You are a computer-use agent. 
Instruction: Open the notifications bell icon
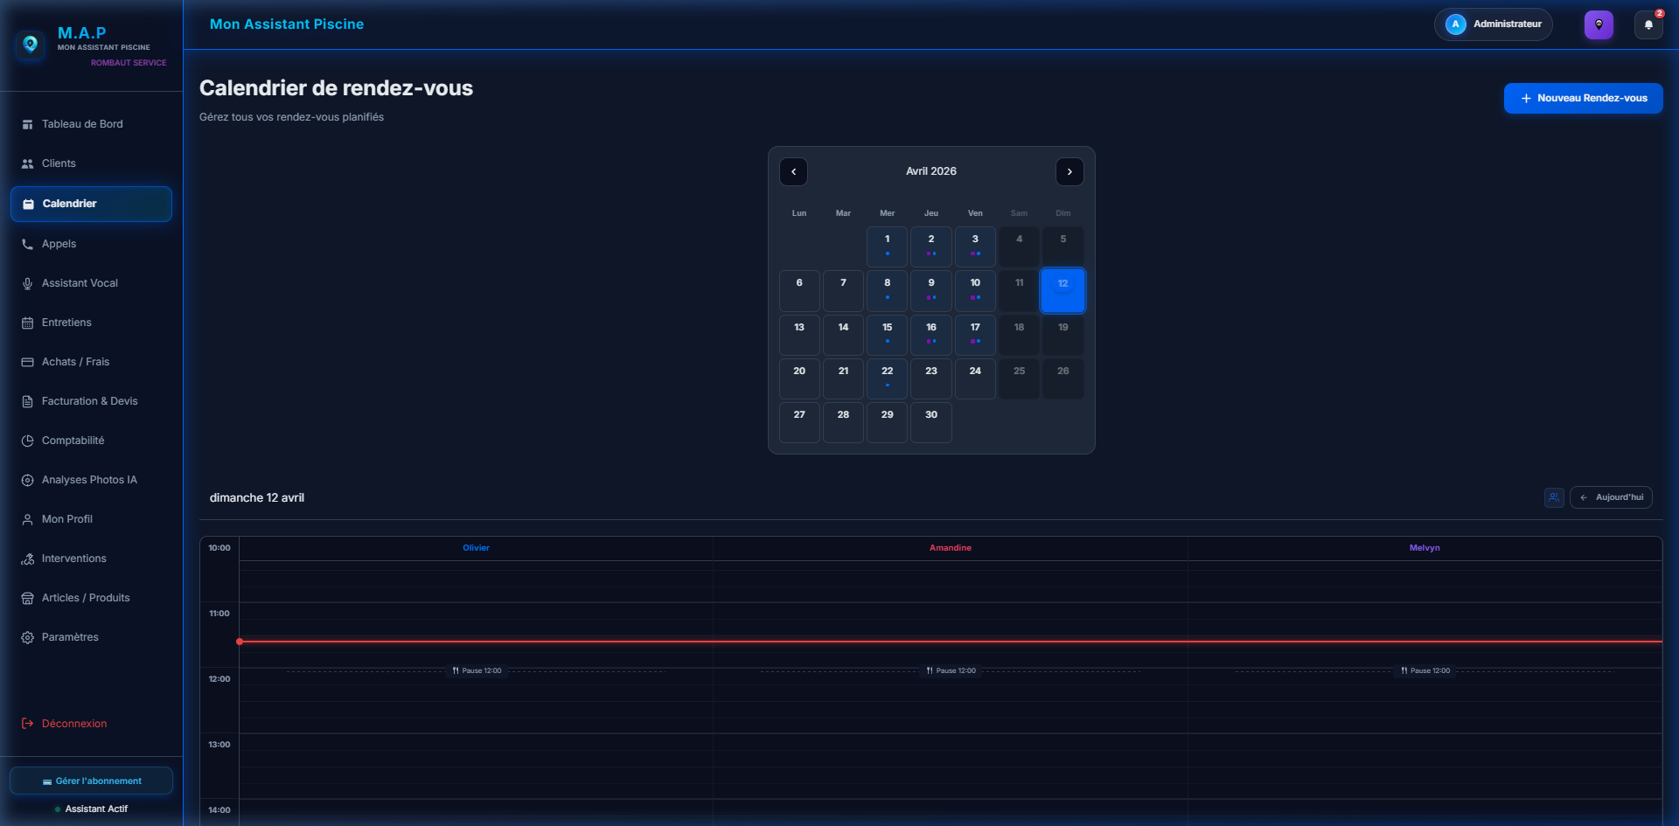pyautogui.click(x=1648, y=24)
